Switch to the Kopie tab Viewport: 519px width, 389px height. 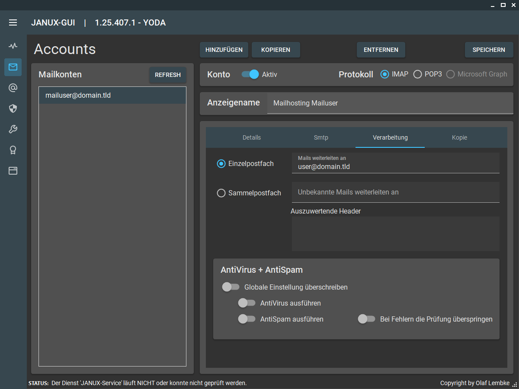(x=459, y=137)
